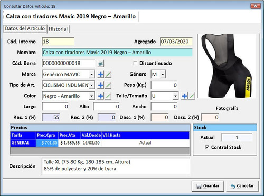Add a new Talle/Tamaño with plus icon

tap(184, 96)
